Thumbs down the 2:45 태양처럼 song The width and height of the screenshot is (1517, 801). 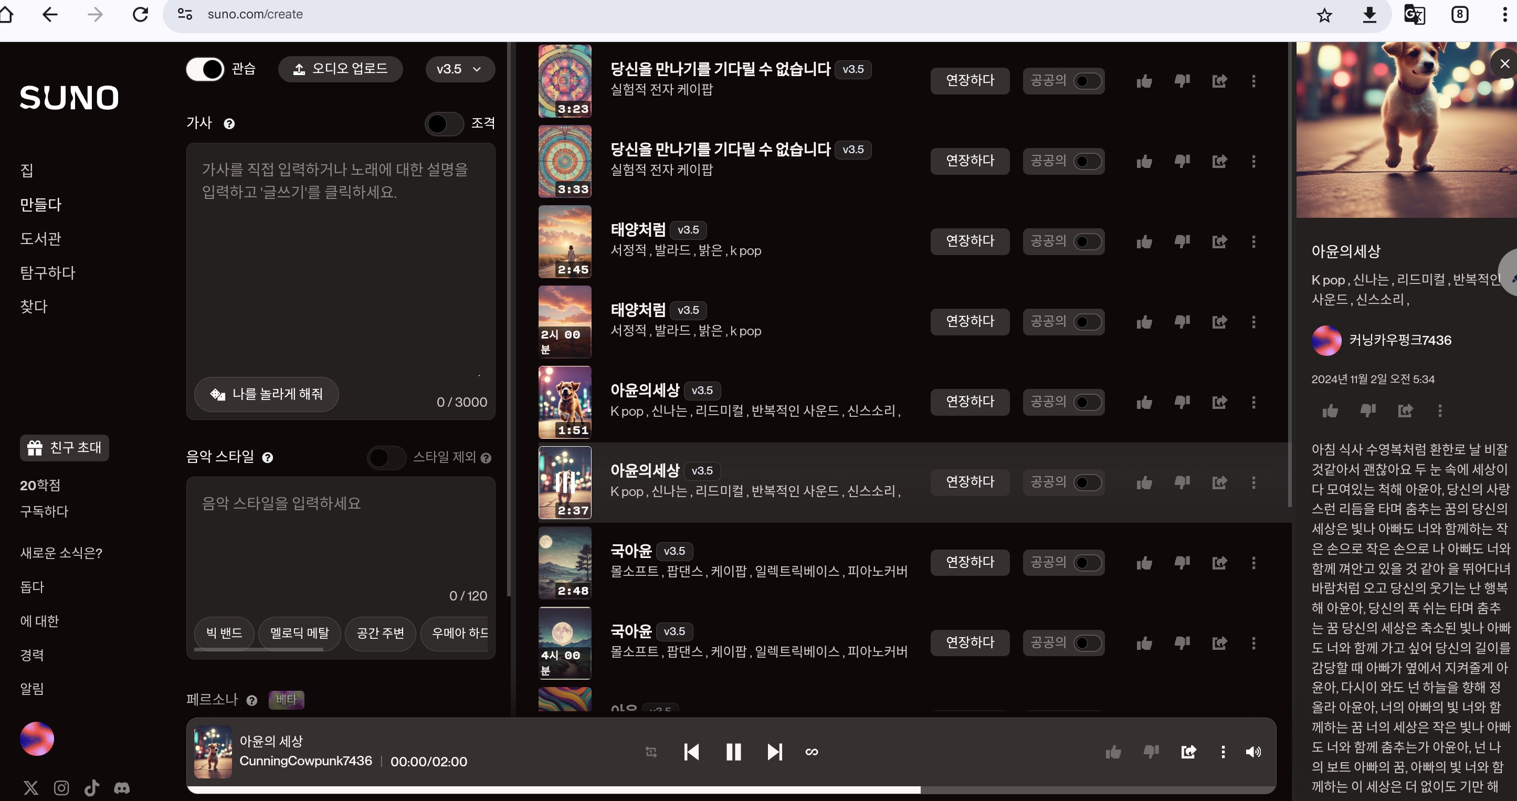tap(1182, 241)
